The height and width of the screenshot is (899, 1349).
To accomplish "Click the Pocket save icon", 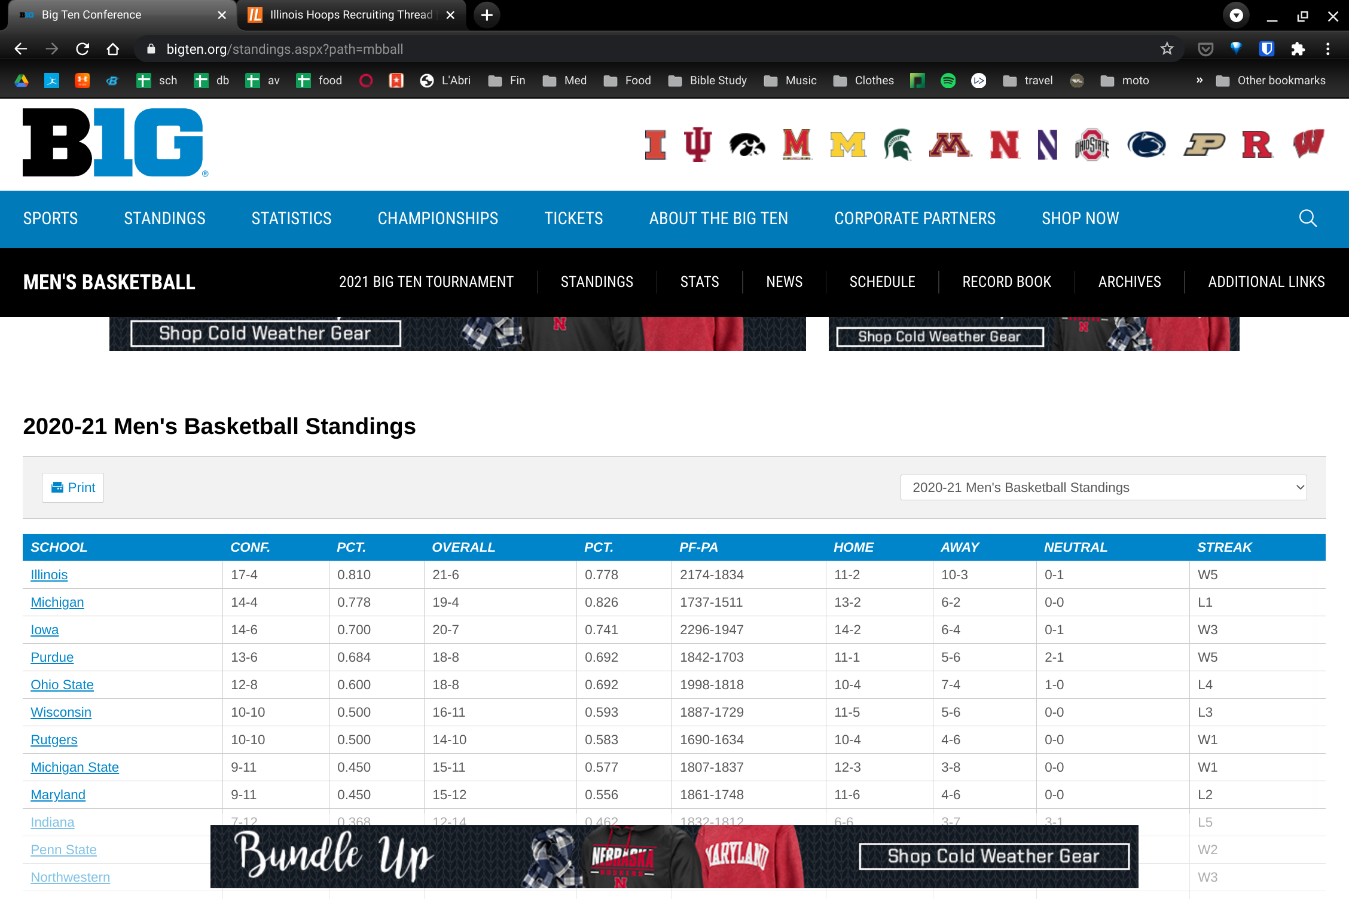I will point(1205,49).
